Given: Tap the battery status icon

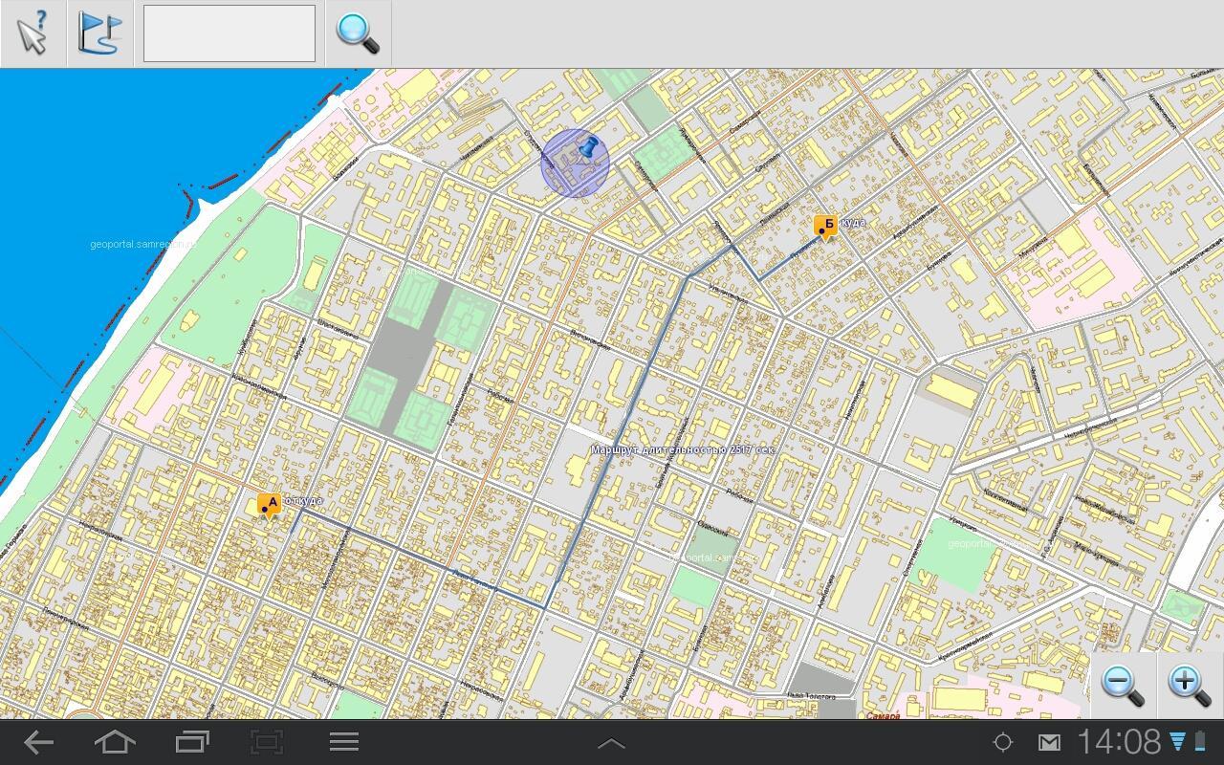Looking at the screenshot, I should tap(1200, 742).
